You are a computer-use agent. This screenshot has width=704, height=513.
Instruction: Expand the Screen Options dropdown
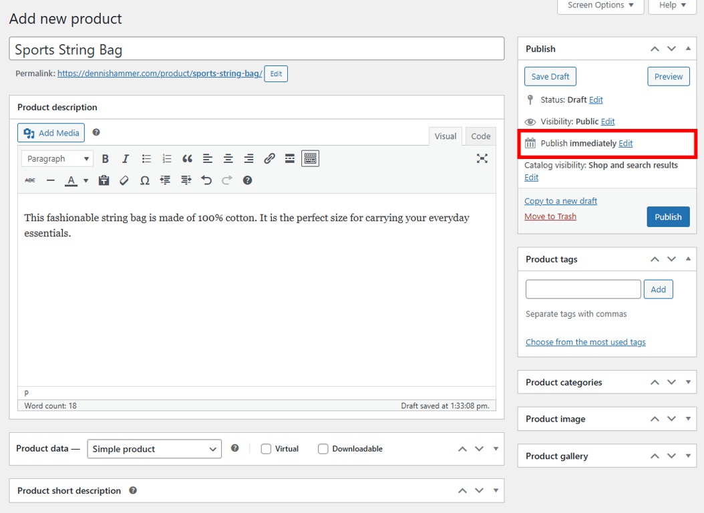pyautogui.click(x=599, y=6)
